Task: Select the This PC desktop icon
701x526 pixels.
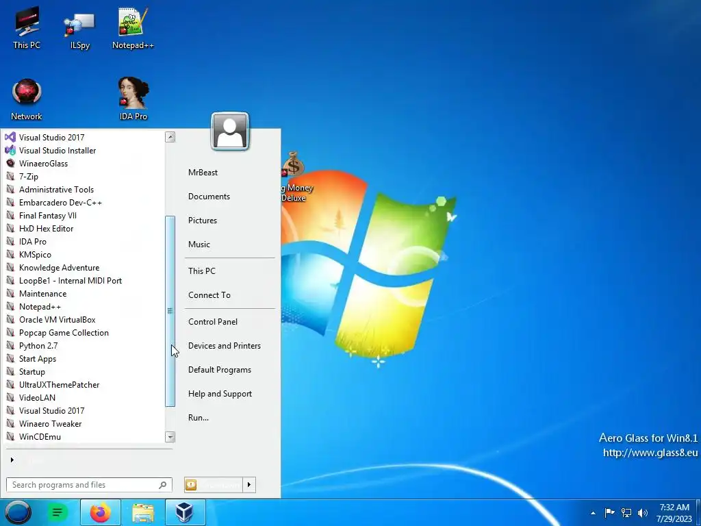Action: coord(27,28)
